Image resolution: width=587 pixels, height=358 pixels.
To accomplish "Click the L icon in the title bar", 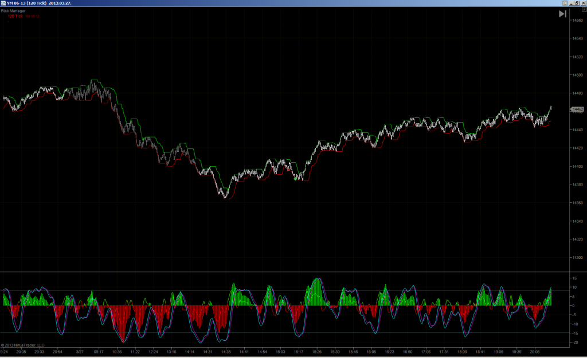I will click(565, 3).
